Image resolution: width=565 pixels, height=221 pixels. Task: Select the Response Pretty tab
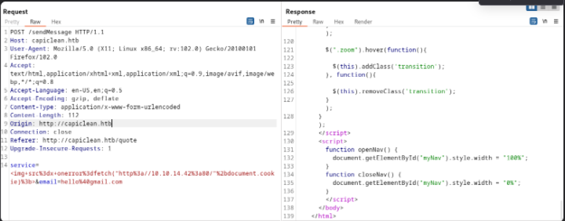(295, 22)
